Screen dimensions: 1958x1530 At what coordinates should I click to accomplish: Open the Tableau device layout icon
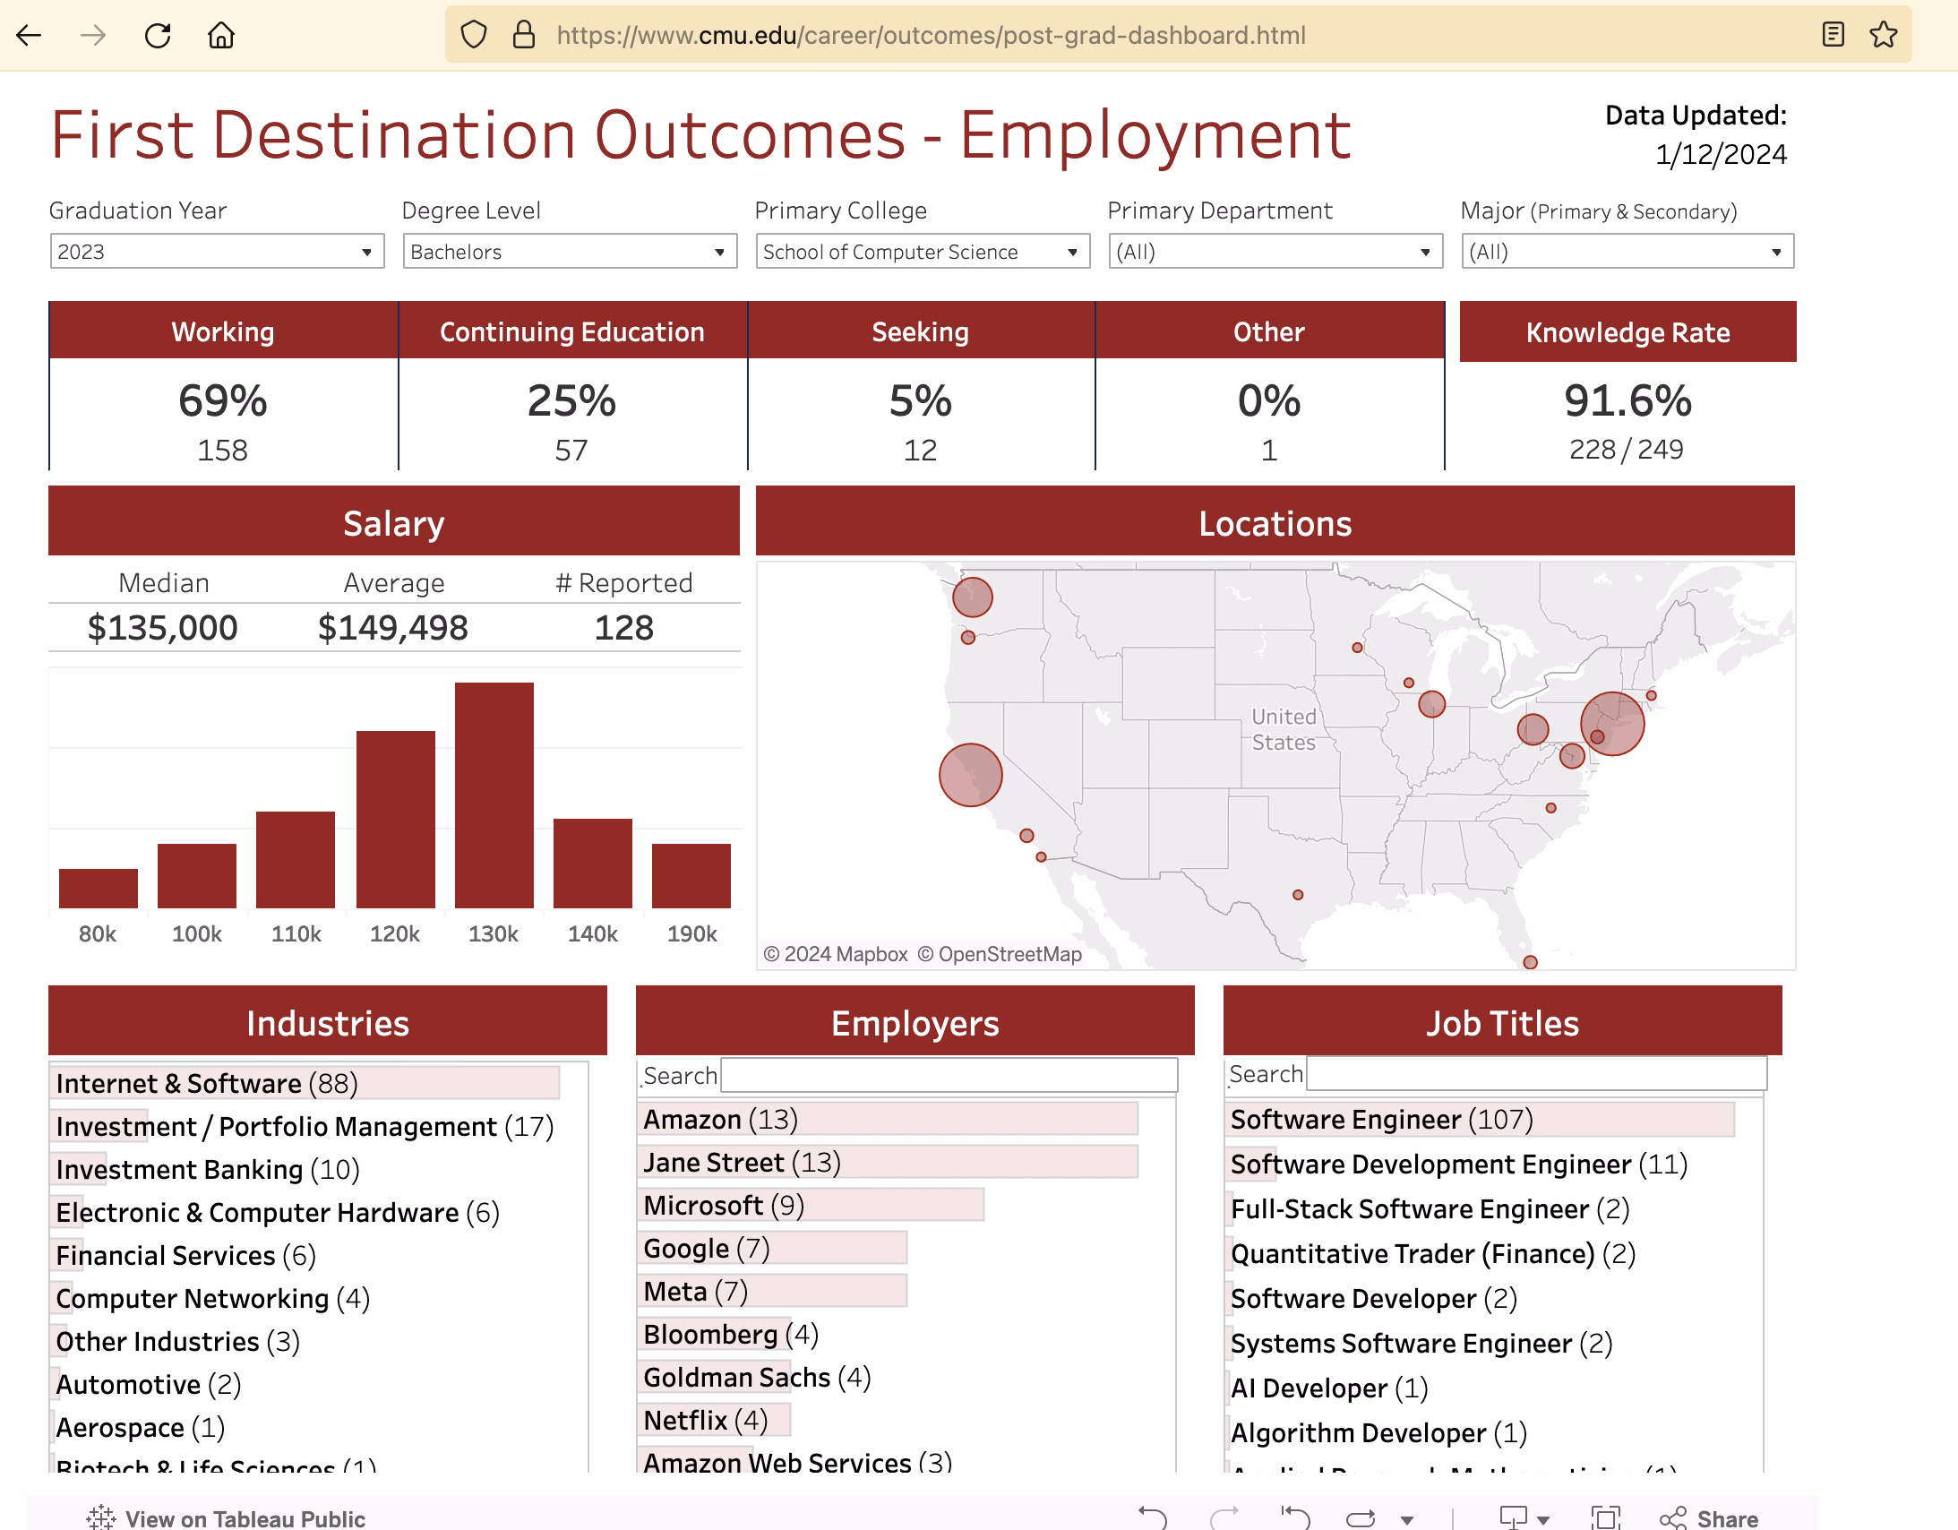point(1514,1517)
